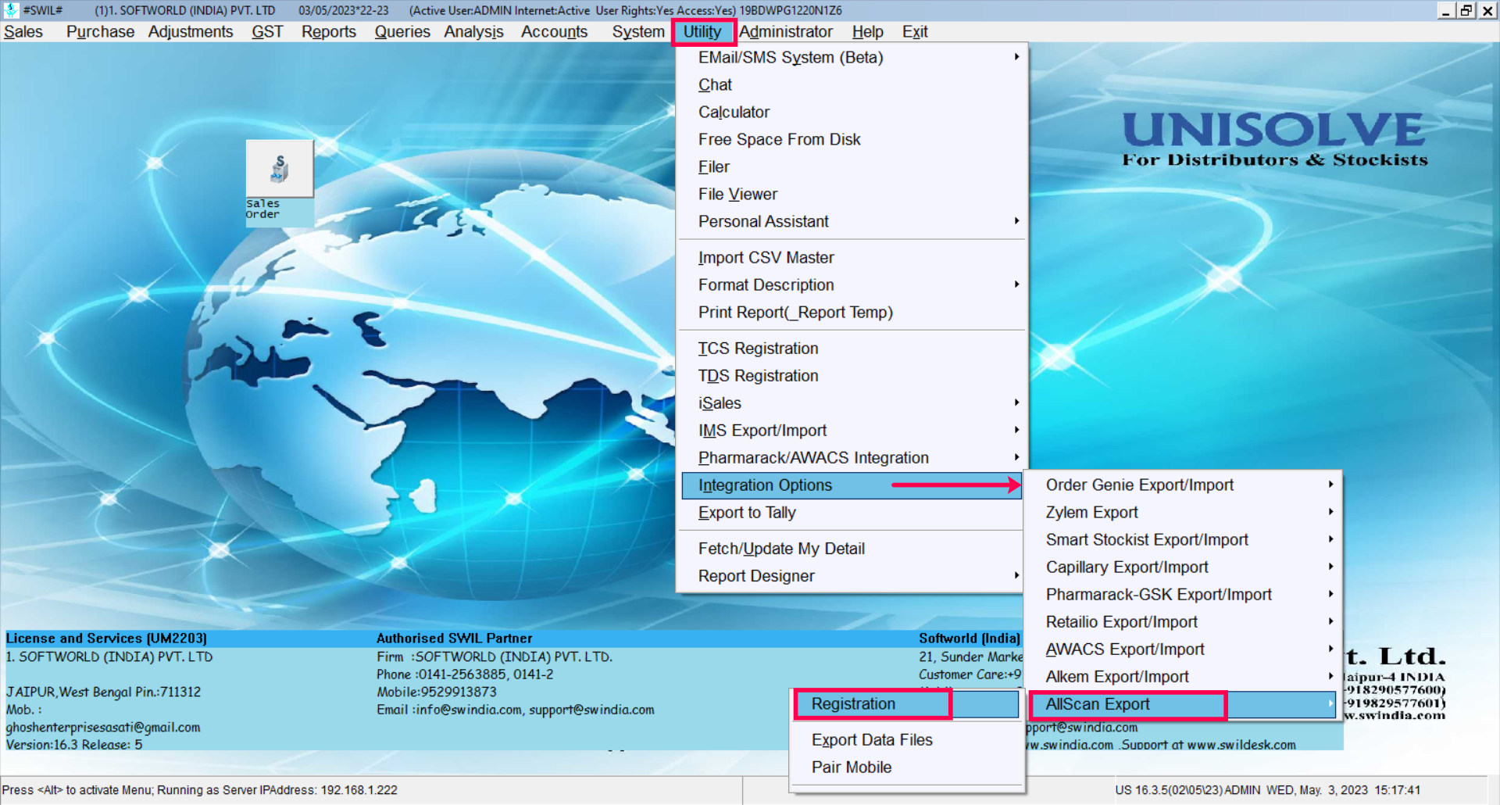The height and width of the screenshot is (805, 1500).
Task: Click Exit in the menu bar
Action: click(915, 32)
